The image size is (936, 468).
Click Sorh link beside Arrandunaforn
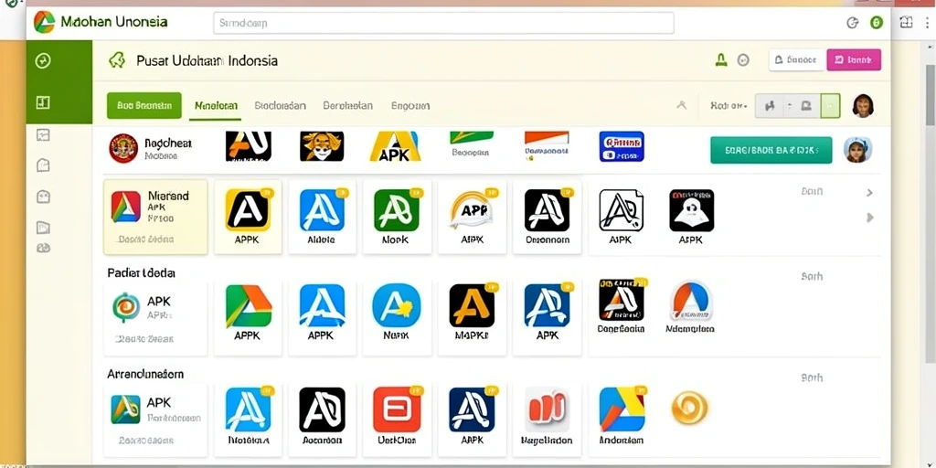coord(812,378)
